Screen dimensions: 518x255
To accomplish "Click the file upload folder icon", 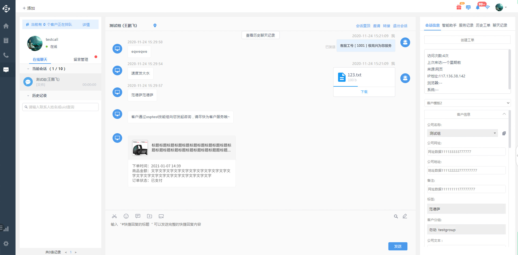I will (149, 216).
